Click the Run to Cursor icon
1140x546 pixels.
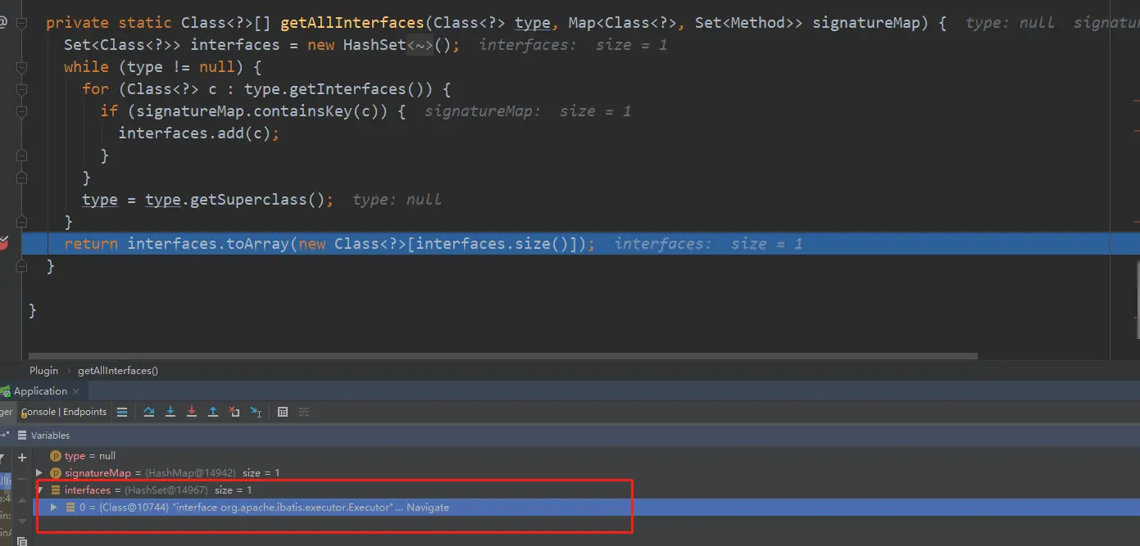[x=256, y=412]
